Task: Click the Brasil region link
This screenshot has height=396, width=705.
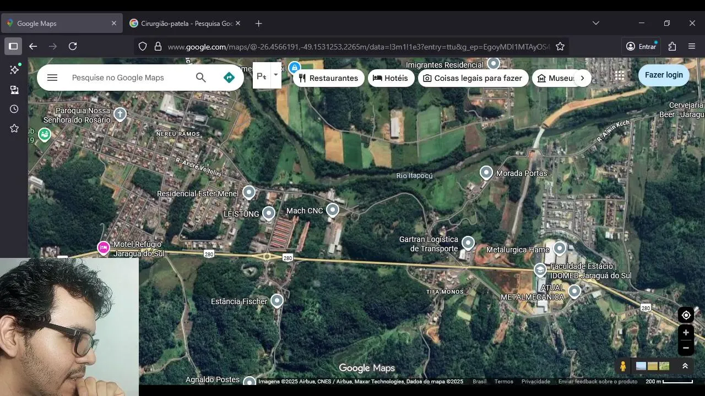Action: [479, 382]
